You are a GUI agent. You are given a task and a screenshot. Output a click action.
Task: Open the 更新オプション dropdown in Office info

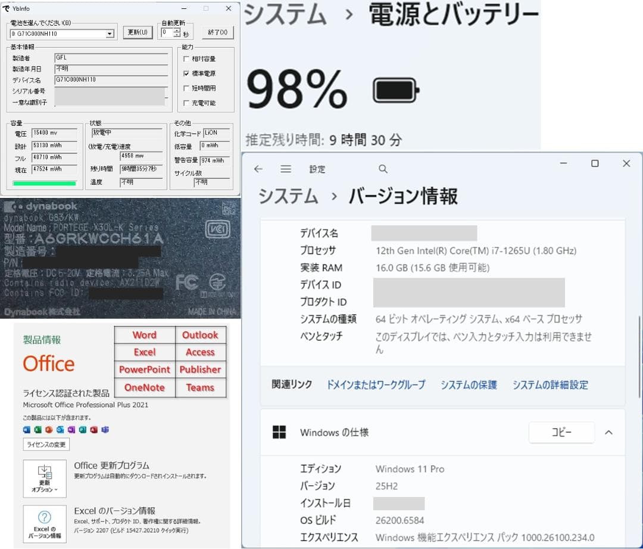45,479
